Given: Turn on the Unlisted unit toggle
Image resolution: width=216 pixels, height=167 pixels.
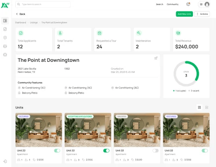Looking at the screenshot, I should tap(156, 151).
